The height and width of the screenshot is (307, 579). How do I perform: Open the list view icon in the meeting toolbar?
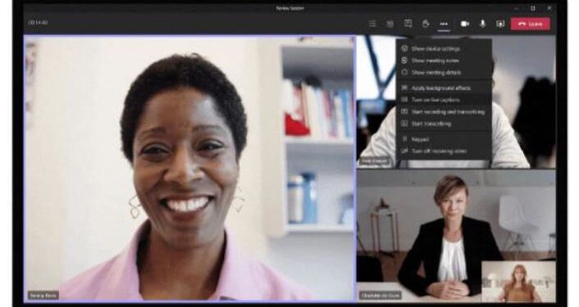[372, 24]
